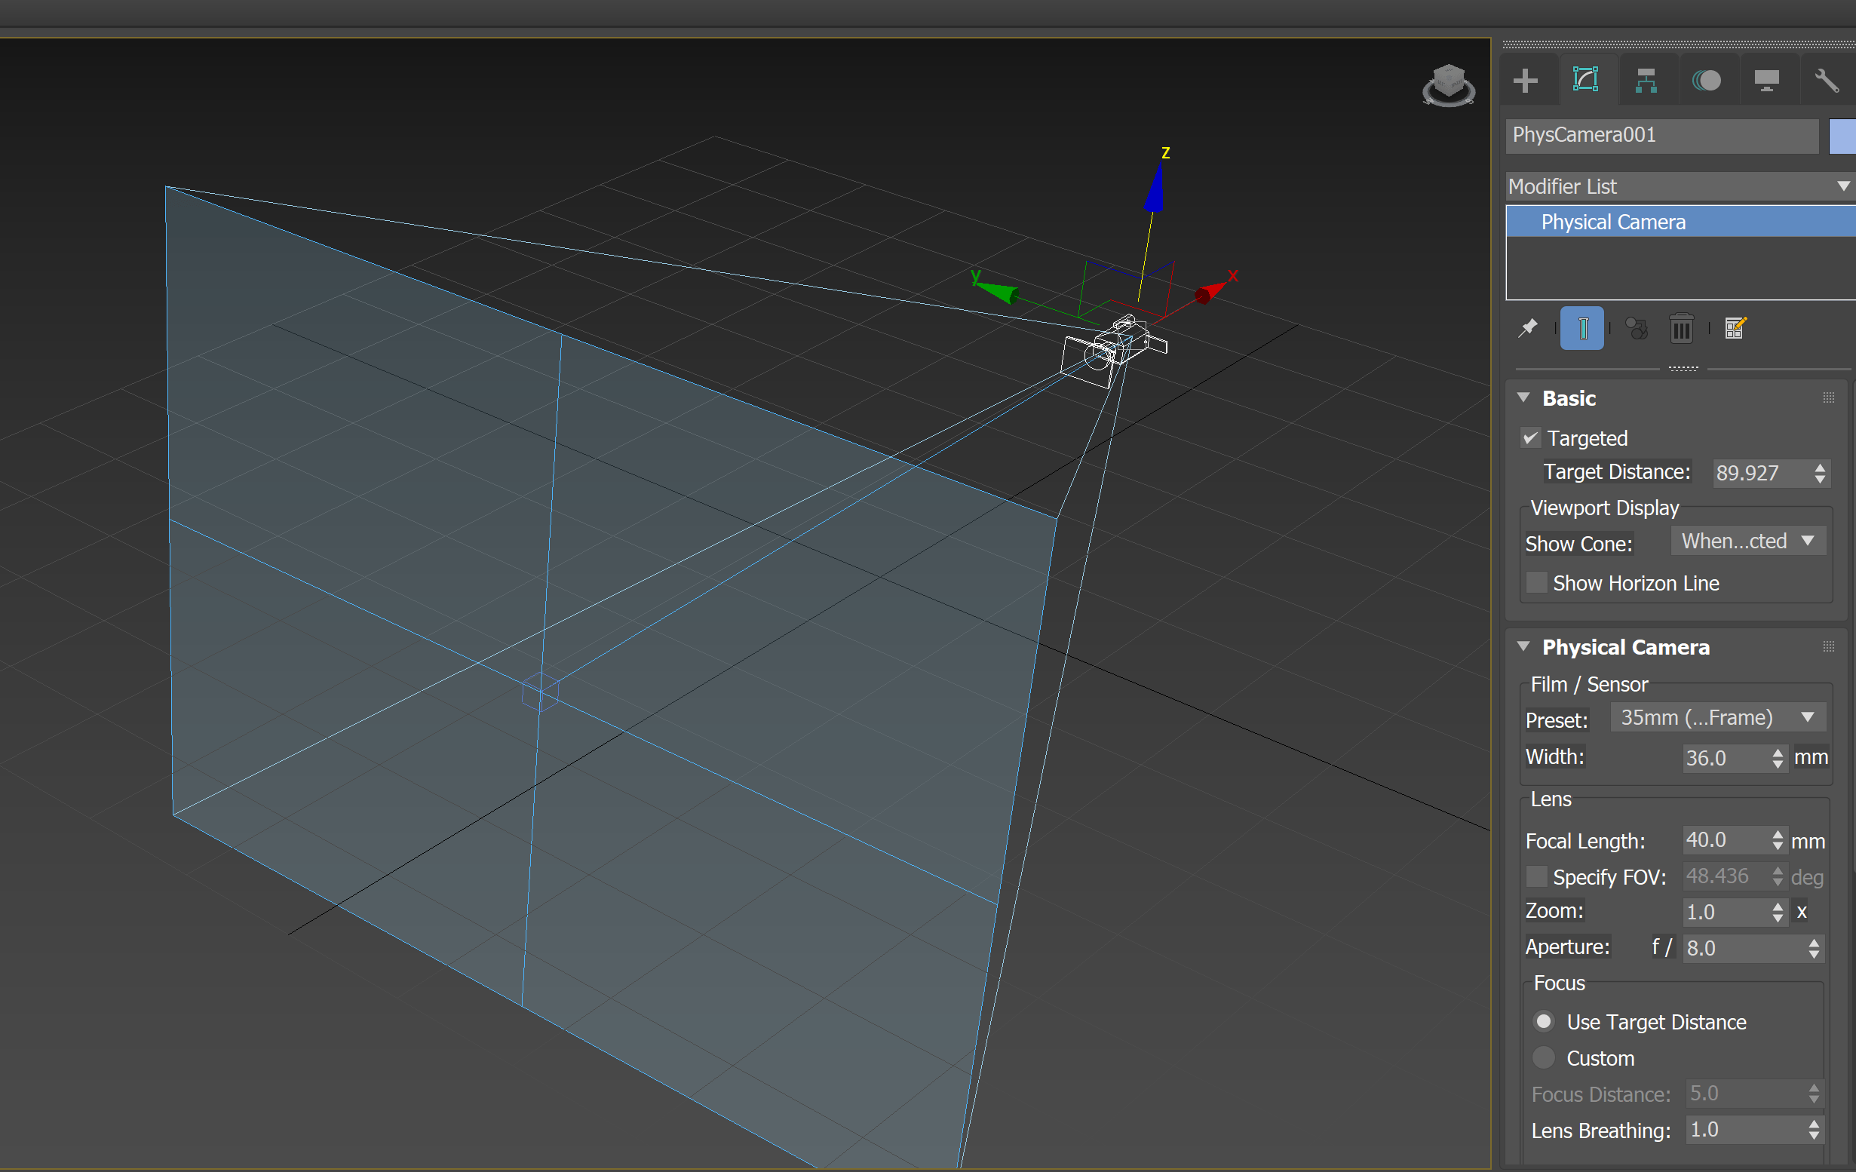Click Remove Modifier trash icon
Image resolution: width=1856 pixels, height=1172 pixels.
tap(1681, 328)
